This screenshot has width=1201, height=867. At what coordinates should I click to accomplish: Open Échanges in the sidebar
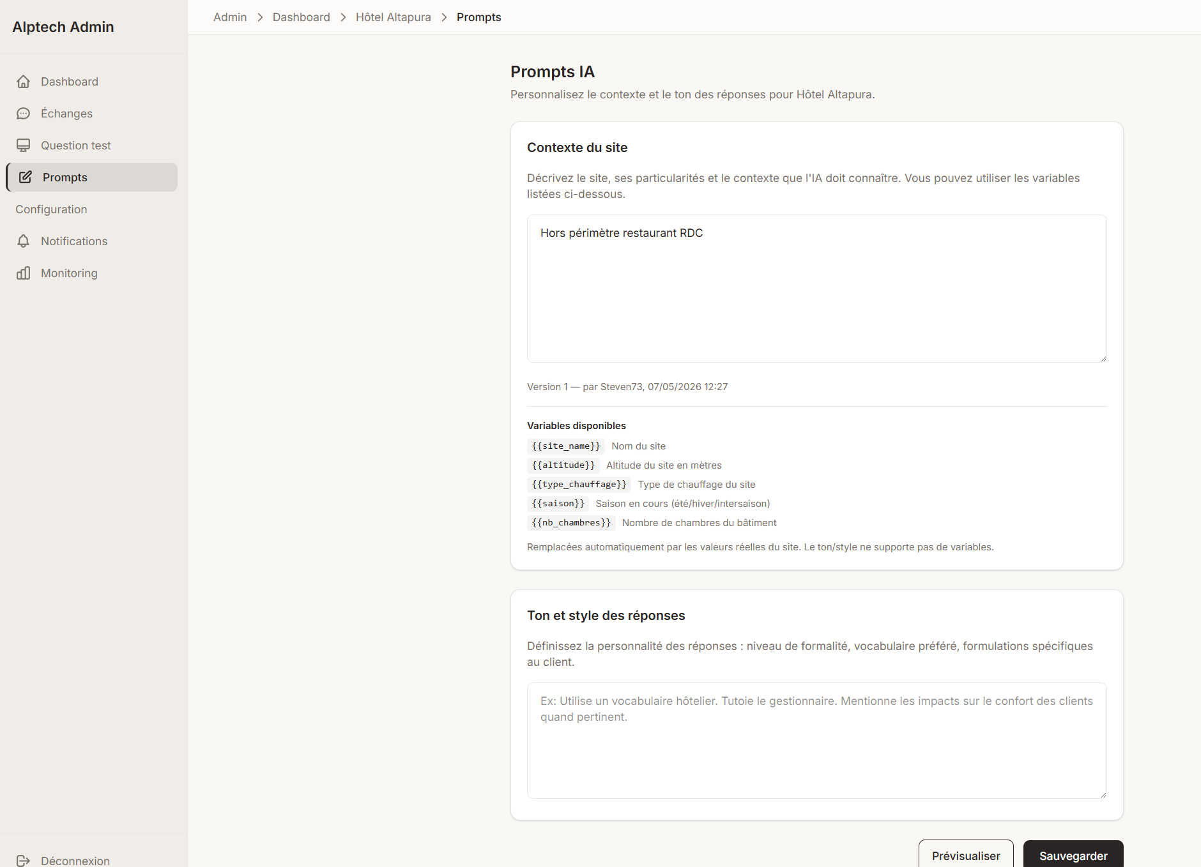(92, 114)
